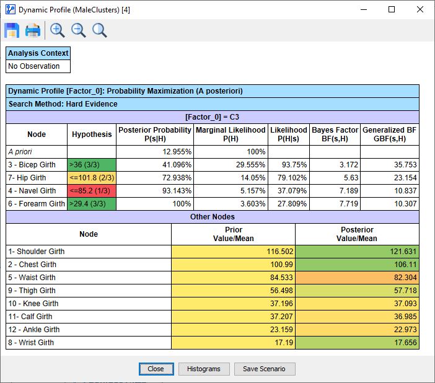
Task: Click the Bayes Factor column header
Action: click(x=335, y=134)
